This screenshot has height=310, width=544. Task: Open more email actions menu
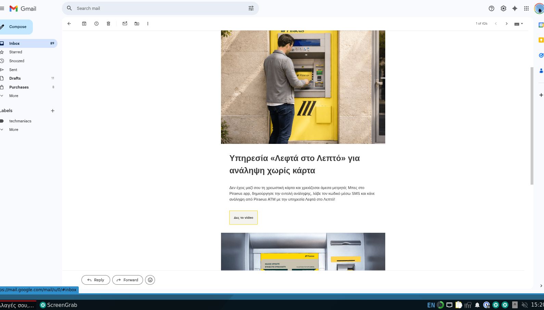tap(148, 24)
